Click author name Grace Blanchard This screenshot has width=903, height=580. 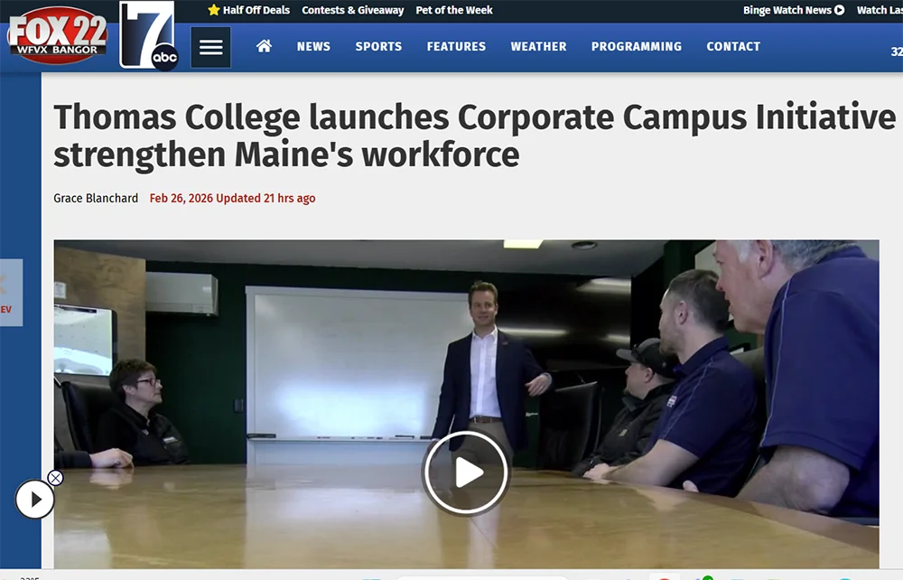pyautogui.click(x=96, y=198)
